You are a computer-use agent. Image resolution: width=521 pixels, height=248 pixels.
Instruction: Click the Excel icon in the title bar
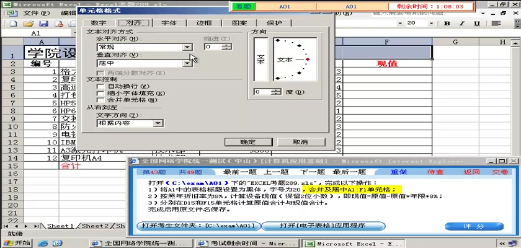click(x=7, y=4)
